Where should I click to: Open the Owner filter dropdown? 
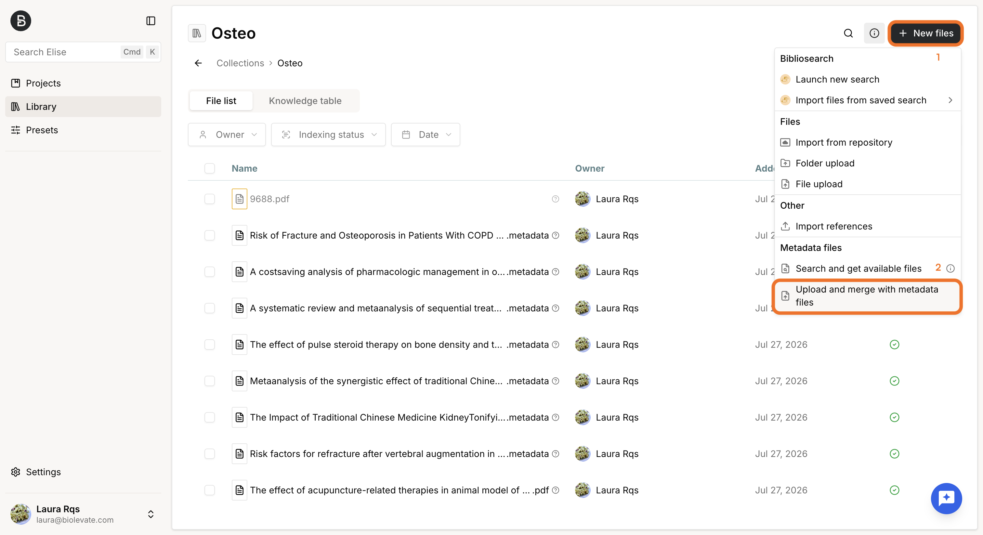(227, 135)
